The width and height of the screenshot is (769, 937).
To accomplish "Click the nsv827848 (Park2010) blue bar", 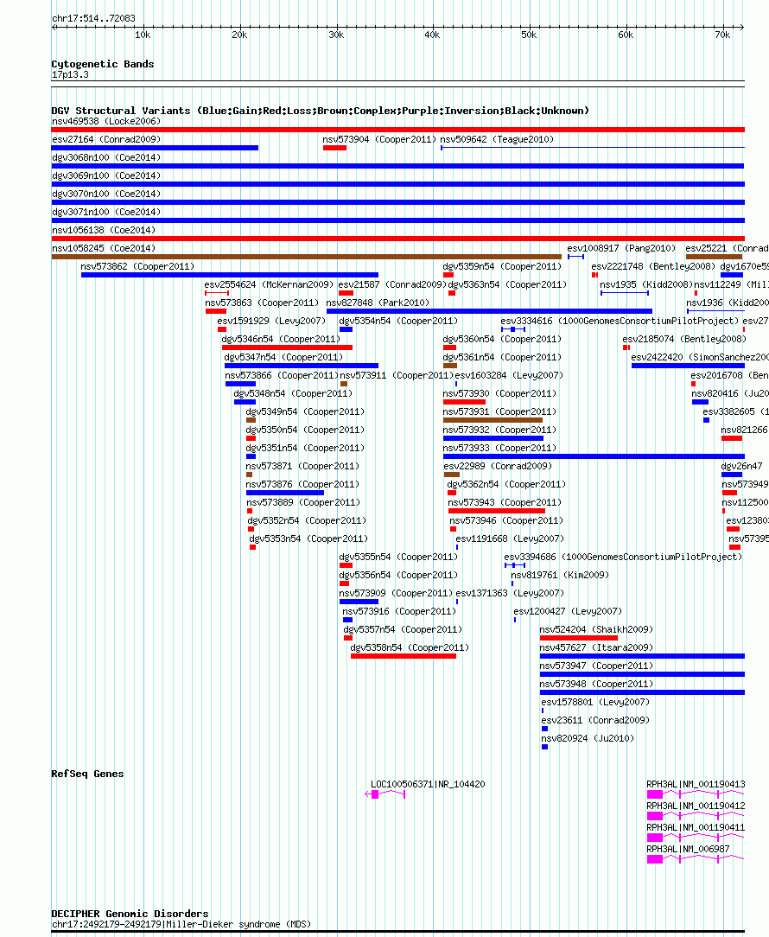I will [489, 311].
